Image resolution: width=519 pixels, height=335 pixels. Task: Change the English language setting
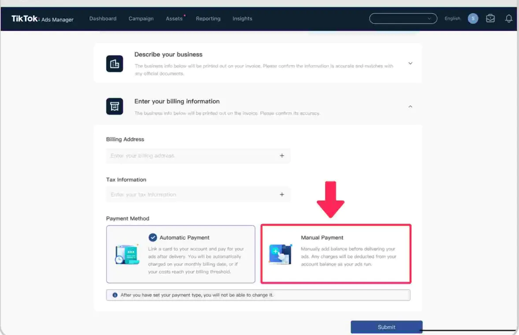click(452, 18)
